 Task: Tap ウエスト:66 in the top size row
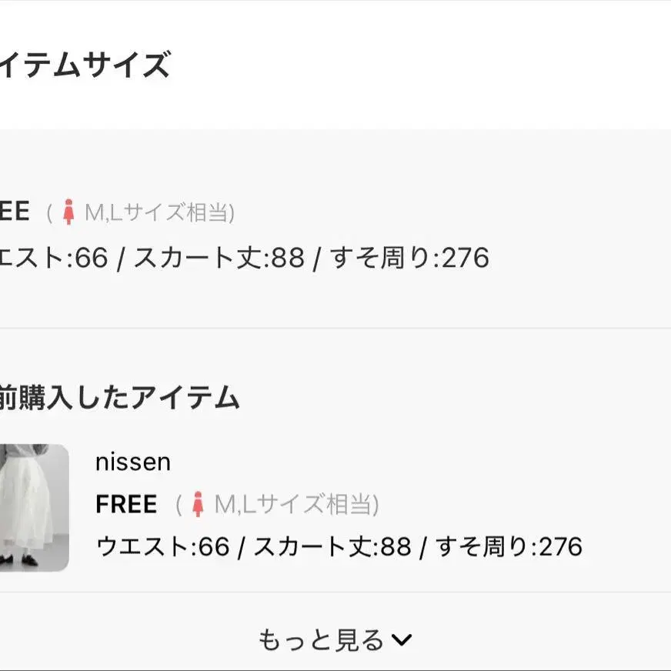[54, 258]
